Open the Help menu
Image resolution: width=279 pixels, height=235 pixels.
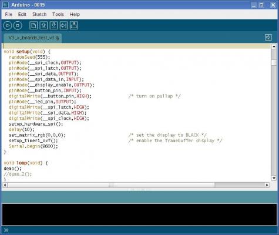75,14
